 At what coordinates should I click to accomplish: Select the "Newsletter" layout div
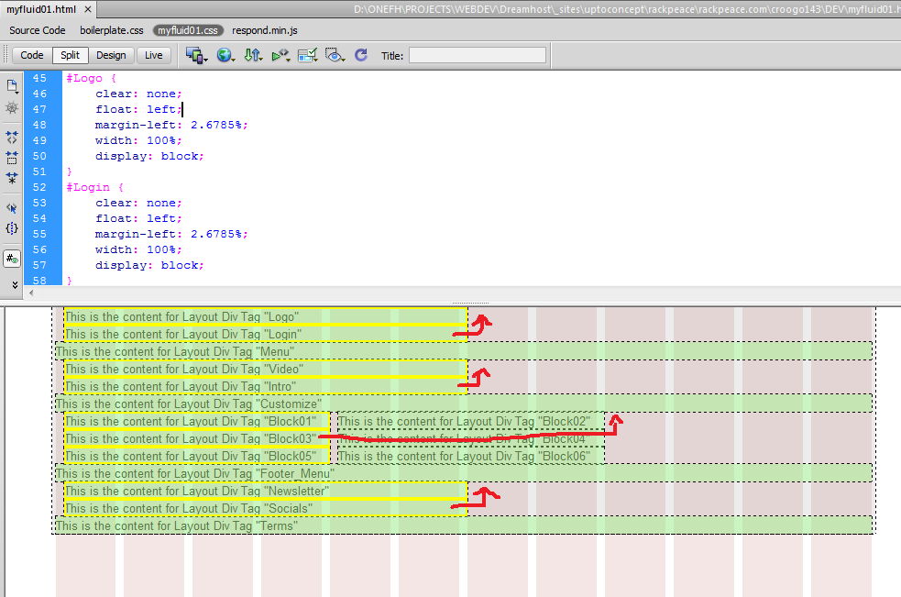tap(266, 491)
